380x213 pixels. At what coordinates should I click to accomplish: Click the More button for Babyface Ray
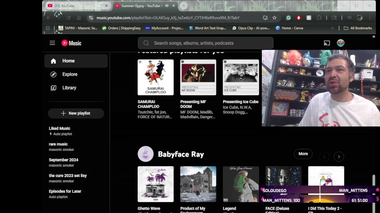pyautogui.click(x=303, y=154)
